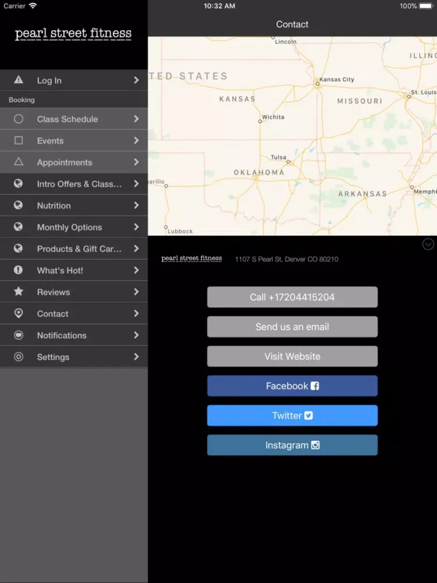Collapse the map with the circled chevron
Image resolution: width=437 pixels, height=583 pixels.
click(x=428, y=244)
